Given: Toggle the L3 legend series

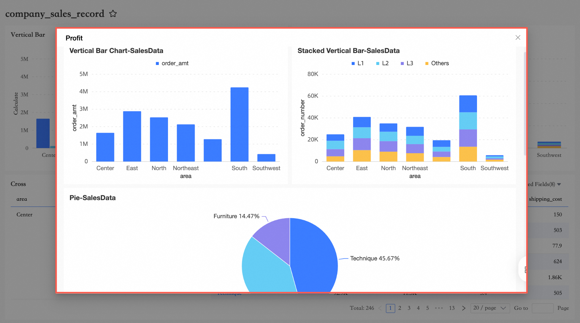Looking at the screenshot, I should pyautogui.click(x=407, y=63).
